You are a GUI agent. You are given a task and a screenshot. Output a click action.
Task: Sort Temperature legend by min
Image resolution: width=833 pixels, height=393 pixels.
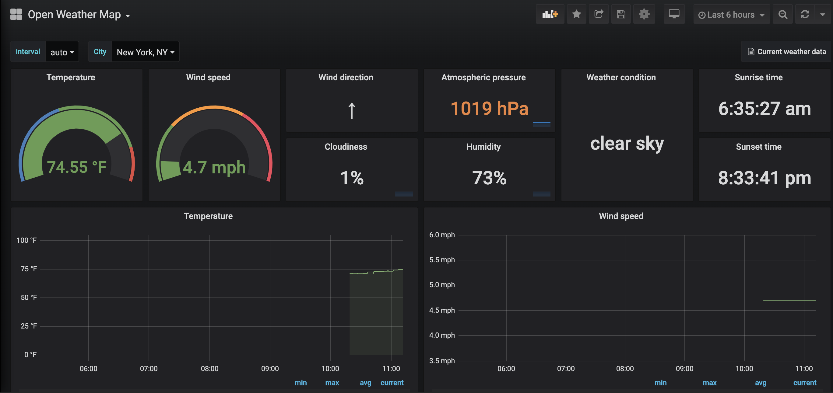click(x=301, y=383)
